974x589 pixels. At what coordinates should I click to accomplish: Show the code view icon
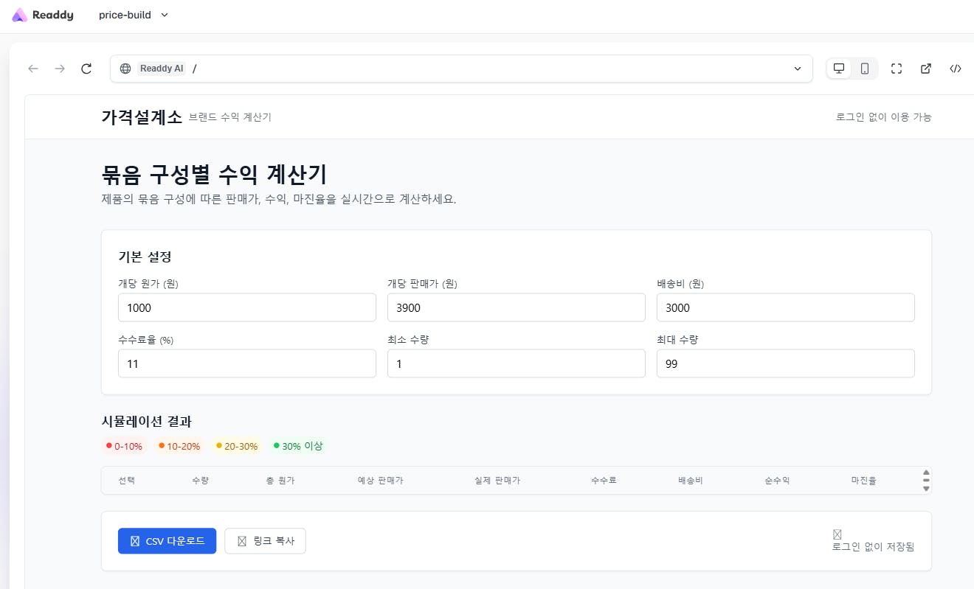(956, 69)
